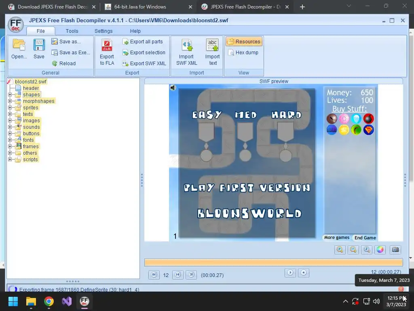414x311 pixels.
Task: Toggle the Resources view button
Action: tap(244, 42)
